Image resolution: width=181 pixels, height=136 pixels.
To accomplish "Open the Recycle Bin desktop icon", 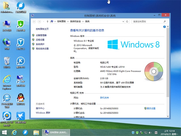I will click(7, 61).
